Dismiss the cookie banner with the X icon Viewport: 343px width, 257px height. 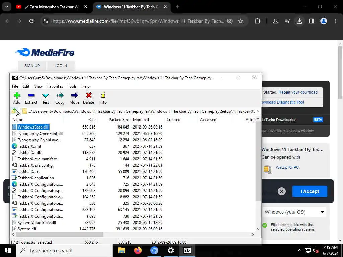coord(281,191)
